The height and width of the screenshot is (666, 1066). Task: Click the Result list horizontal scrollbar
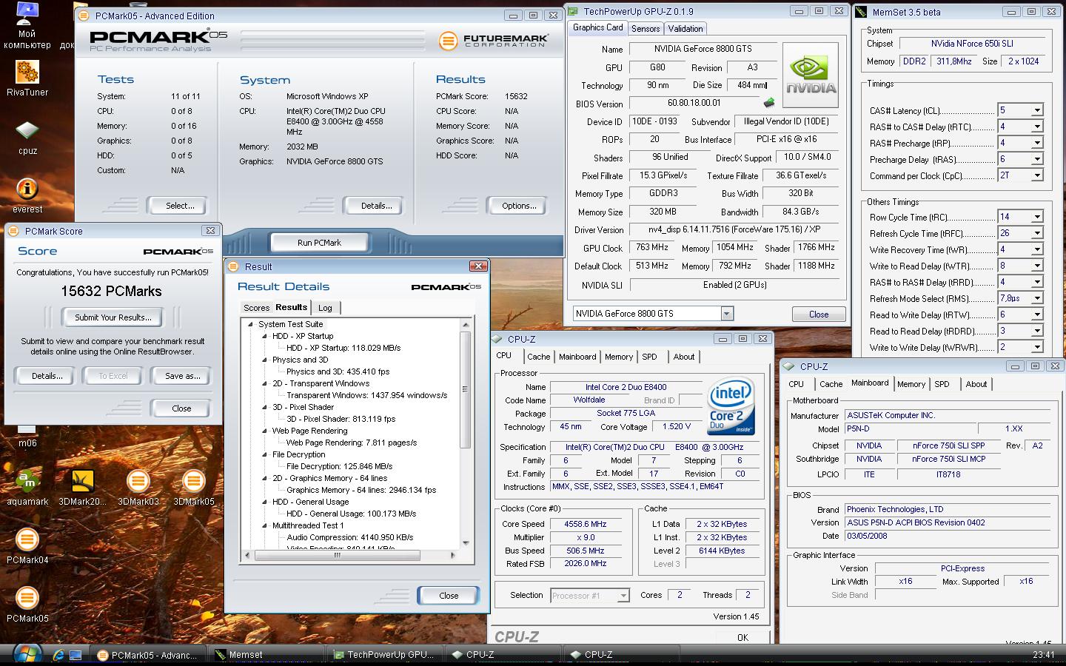coord(337,555)
